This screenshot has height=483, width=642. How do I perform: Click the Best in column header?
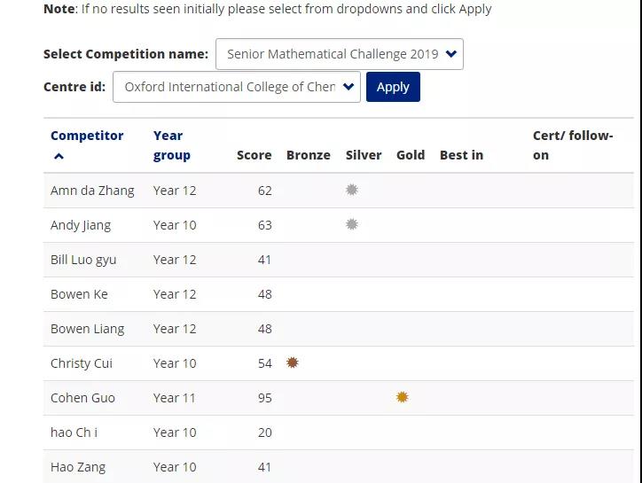(461, 155)
